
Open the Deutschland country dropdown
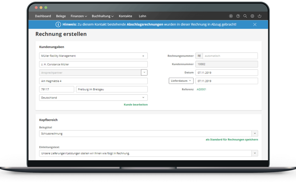point(143,97)
